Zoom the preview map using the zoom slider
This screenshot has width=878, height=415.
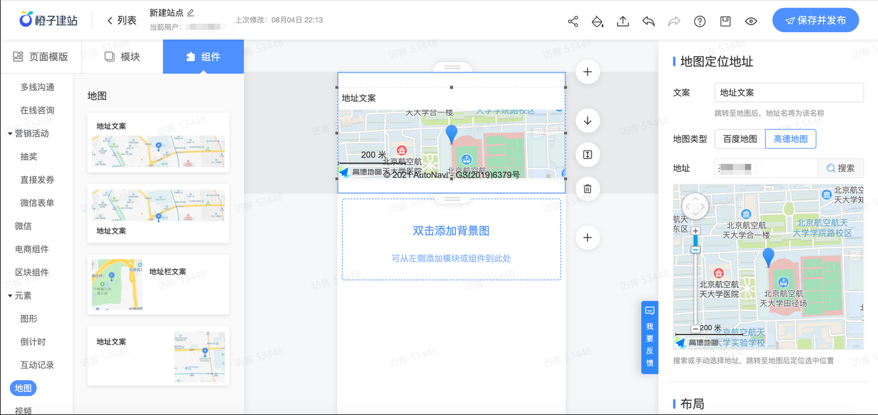pyautogui.click(x=695, y=240)
